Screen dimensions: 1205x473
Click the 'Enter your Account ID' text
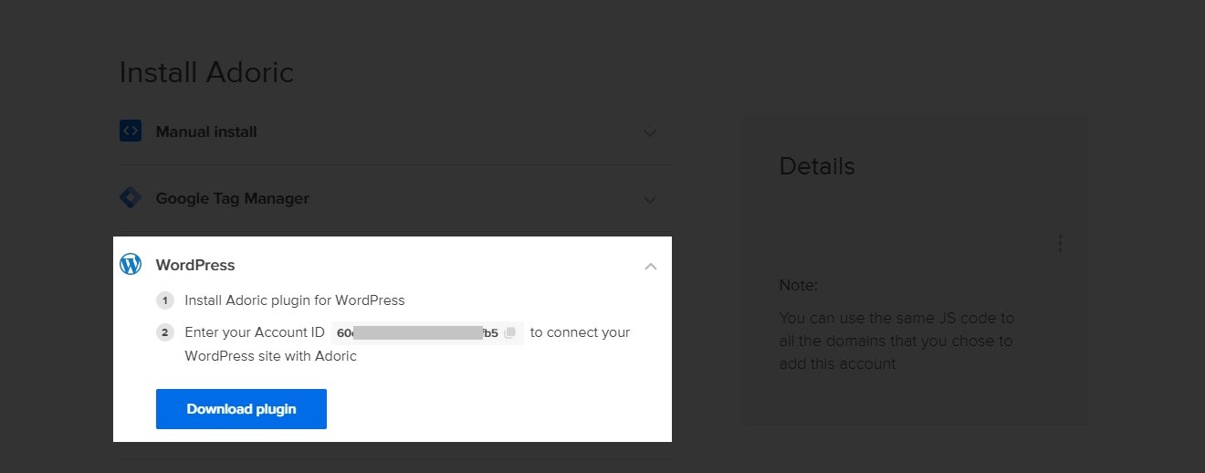coord(255,332)
